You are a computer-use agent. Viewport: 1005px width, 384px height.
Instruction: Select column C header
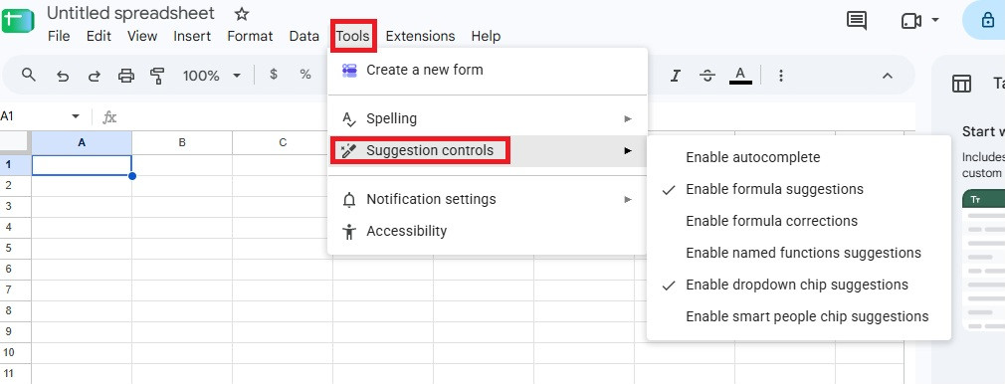click(283, 142)
